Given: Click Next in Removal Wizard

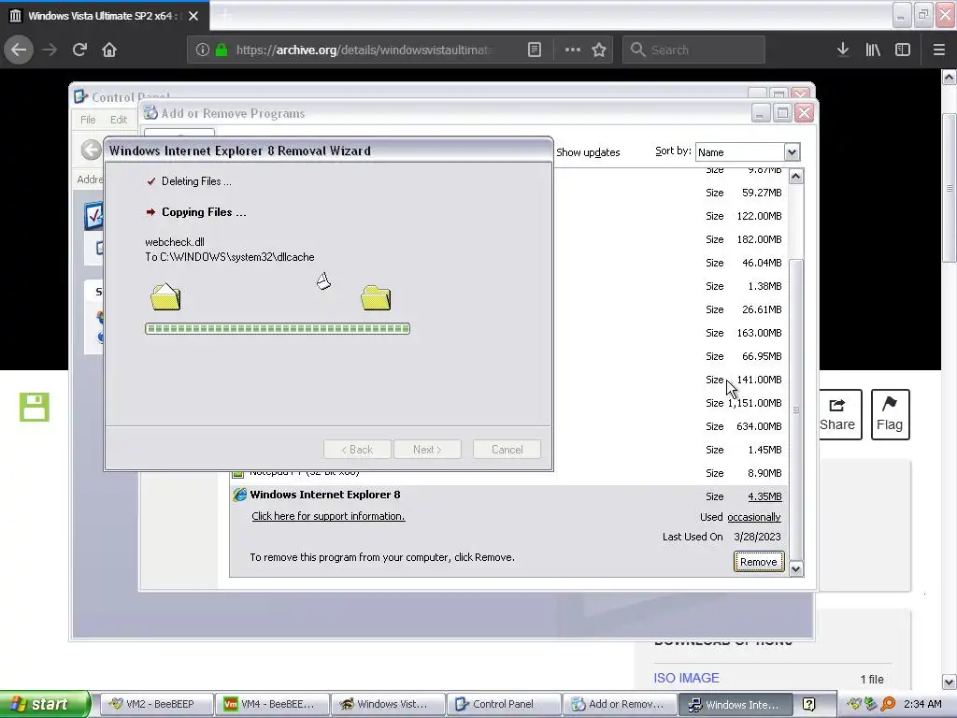Looking at the screenshot, I should [x=427, y=450].
